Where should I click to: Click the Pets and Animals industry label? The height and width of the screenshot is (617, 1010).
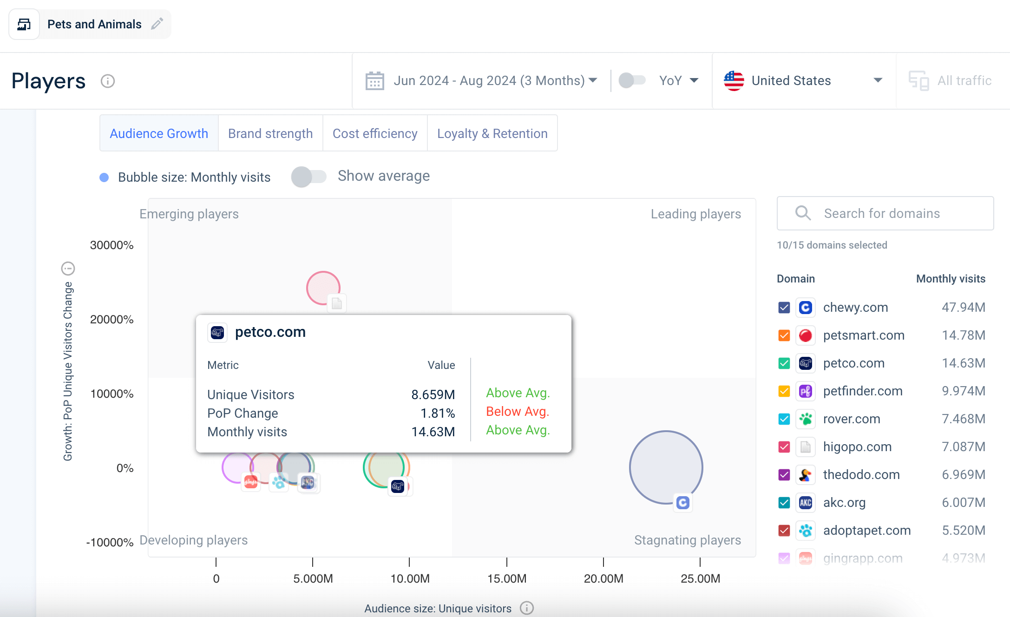[94, 24]
